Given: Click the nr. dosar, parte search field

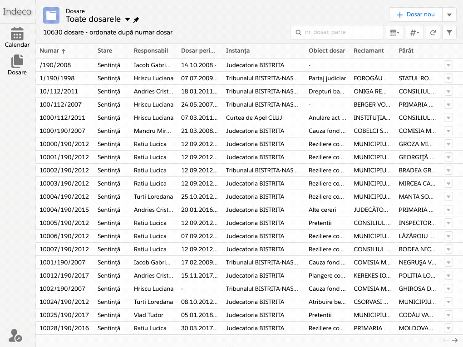Looking at the screenshot, I should (337, 33).
